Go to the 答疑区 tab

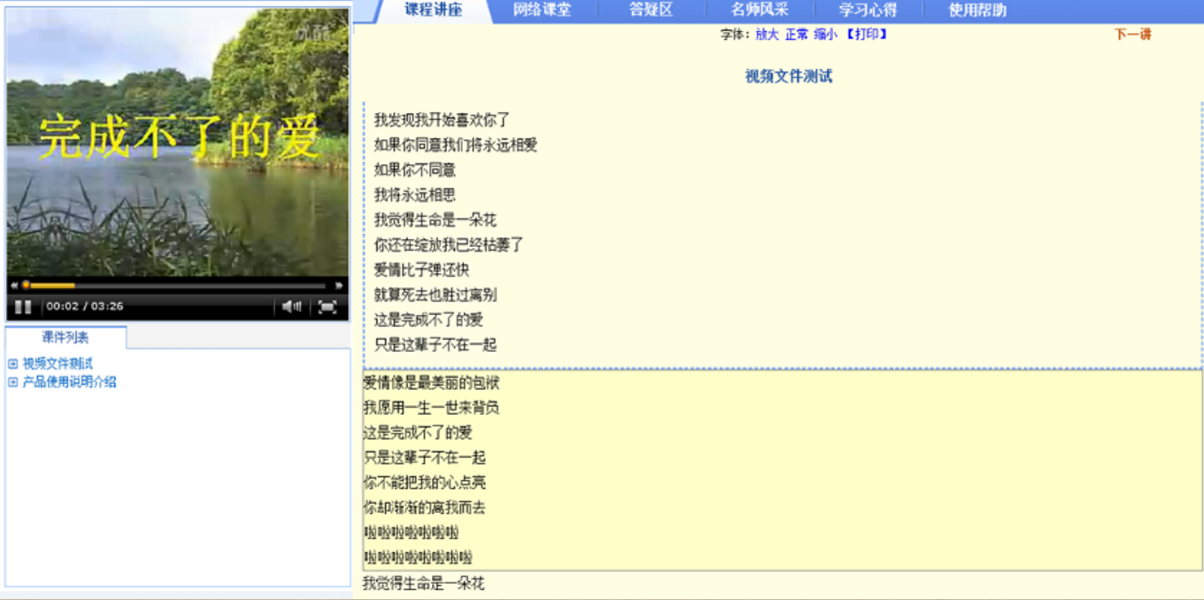coord(651,11)
